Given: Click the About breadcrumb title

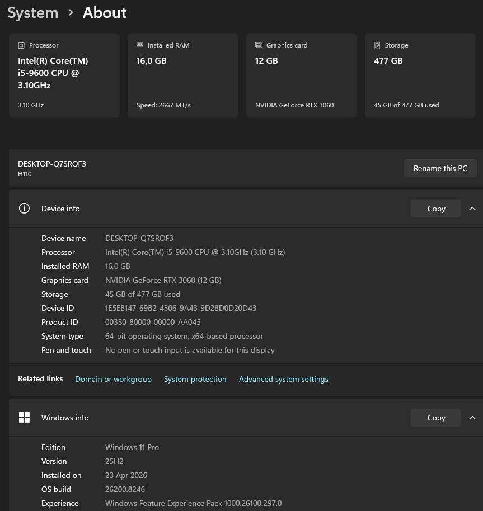Looking at the screenshot, I should pos(105,13).
